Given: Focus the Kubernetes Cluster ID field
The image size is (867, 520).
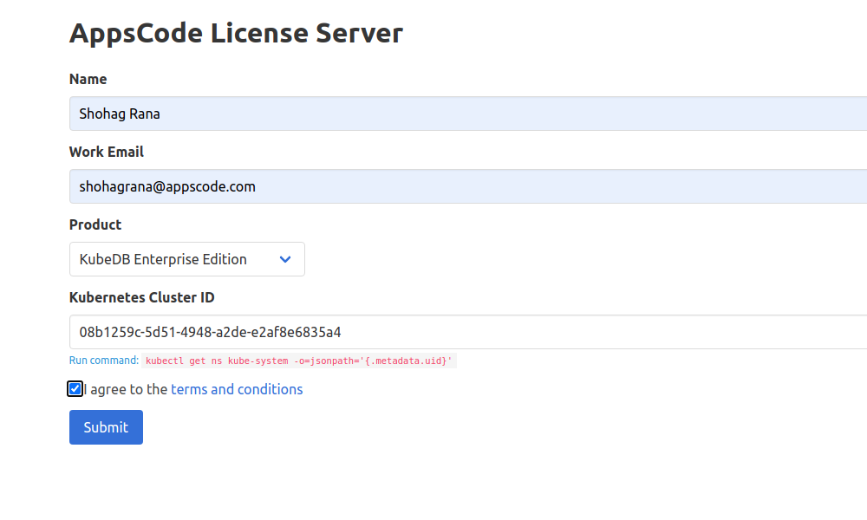Looking at the screenshot, I should point(347,332).
